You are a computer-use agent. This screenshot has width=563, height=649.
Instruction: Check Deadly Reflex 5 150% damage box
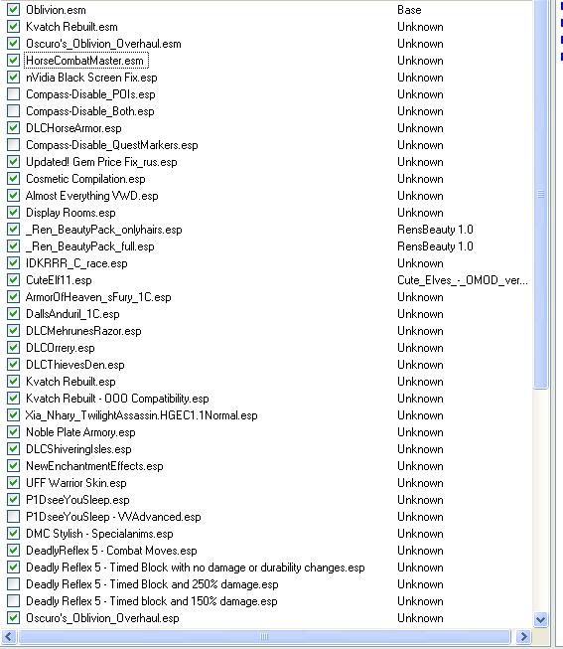(x=13, y=601)
